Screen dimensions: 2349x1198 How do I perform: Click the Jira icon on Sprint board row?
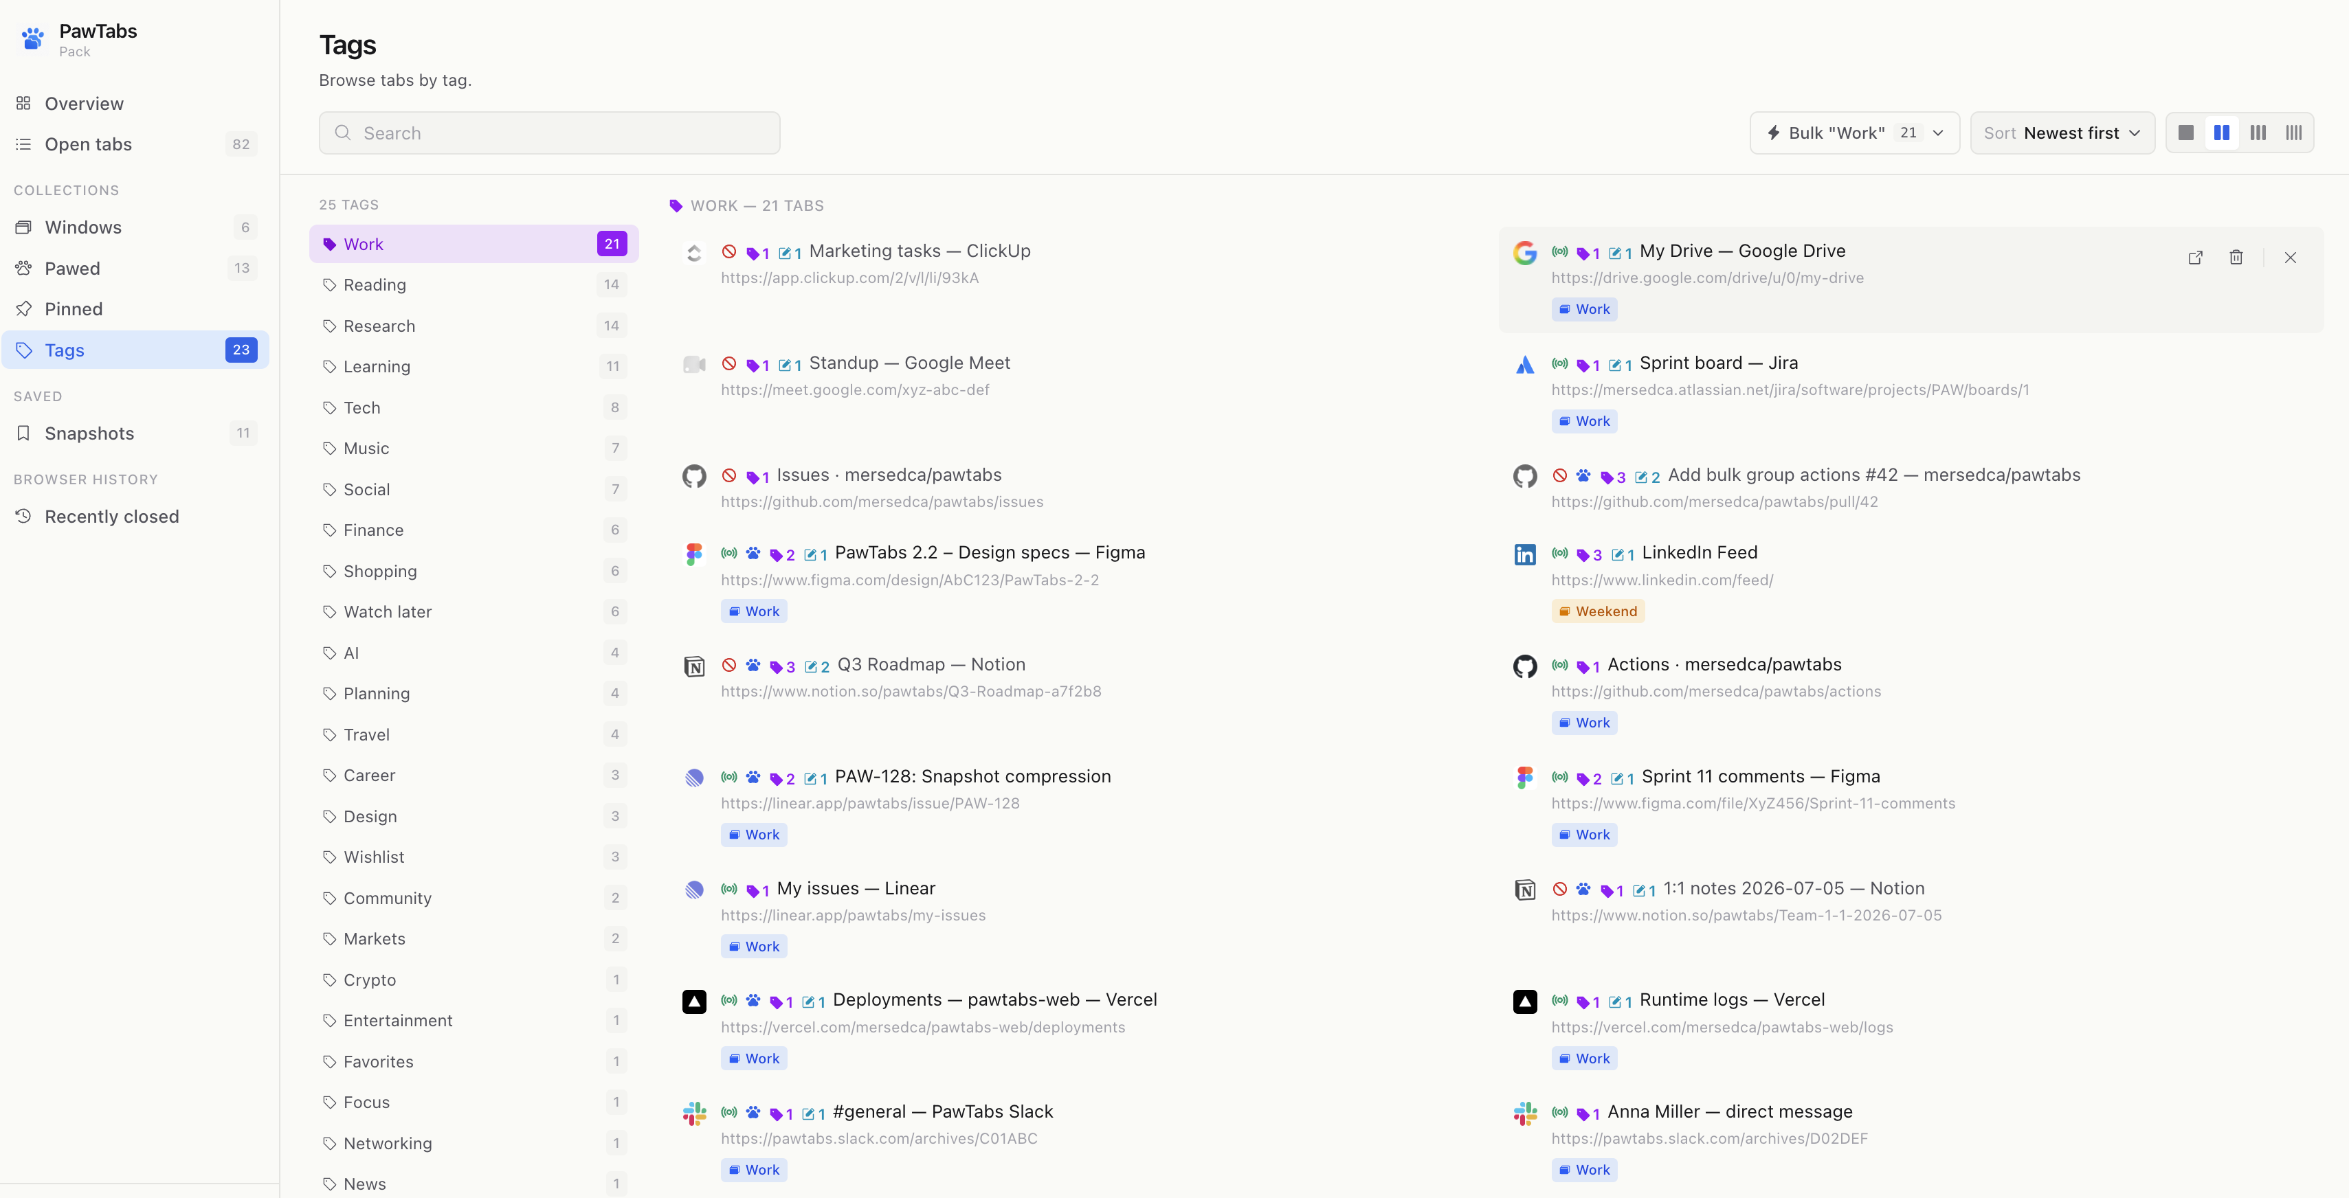pyautogui.click(x=1525, y=365)
